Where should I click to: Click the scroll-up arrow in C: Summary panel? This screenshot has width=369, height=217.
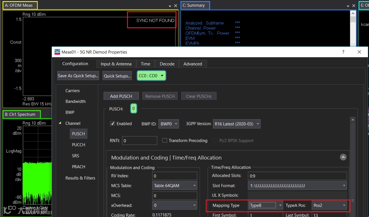coord(353,13)
